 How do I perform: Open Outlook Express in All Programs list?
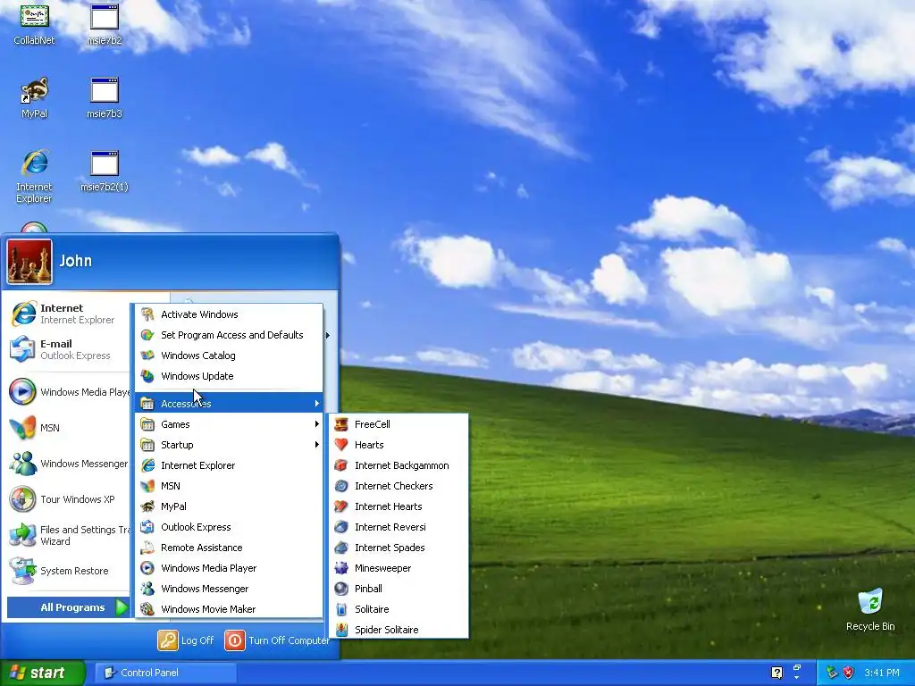tap(230, 527)
